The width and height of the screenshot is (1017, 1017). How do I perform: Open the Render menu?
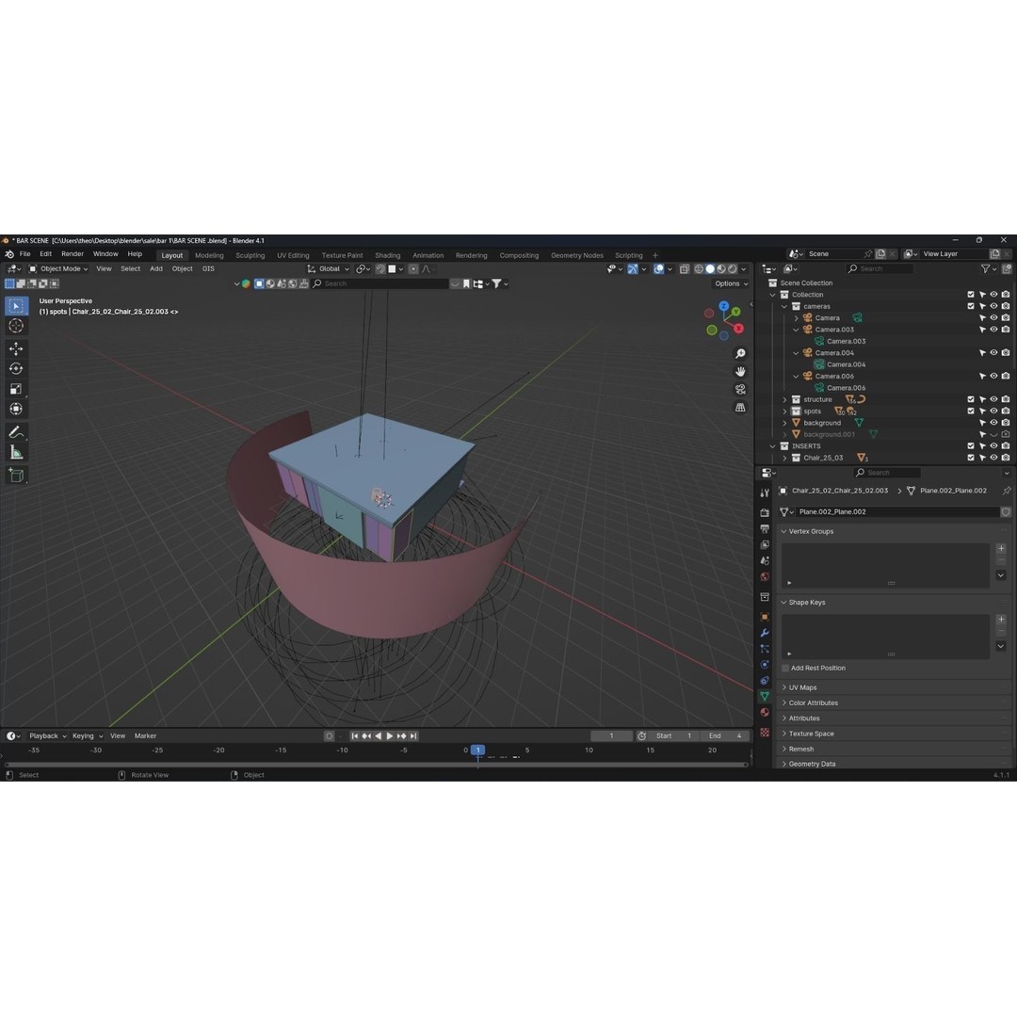pyautogui.click(x=72, y=253)
